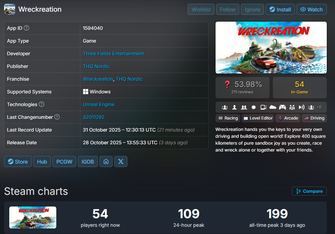Toggle Follow for this game
The height and width of the screenshot is (234, 335).
pos(228,9)
